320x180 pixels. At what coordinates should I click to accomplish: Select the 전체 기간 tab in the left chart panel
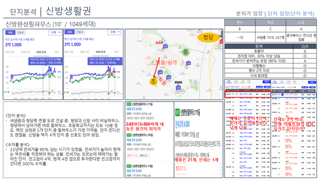point(25,52)
